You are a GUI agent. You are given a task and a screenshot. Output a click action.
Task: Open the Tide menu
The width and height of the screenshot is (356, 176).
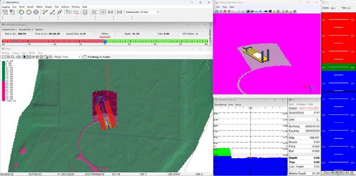(x=56, y=7)
